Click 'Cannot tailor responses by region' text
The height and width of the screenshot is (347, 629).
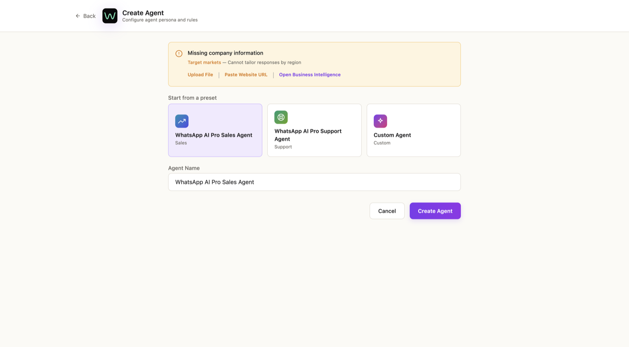(264, 62)
